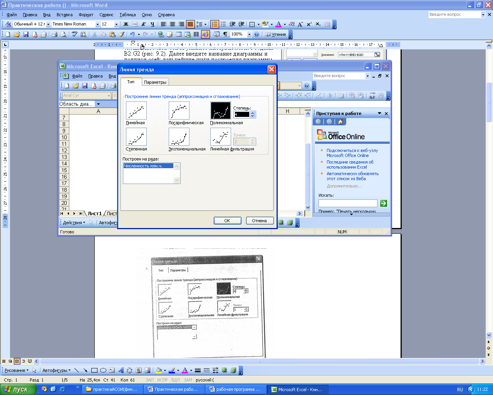
Task: Insert hyperlink in Word toolbar
Action: (x=161, y=34)
